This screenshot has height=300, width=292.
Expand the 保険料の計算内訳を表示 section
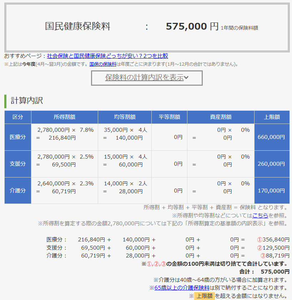click(x=147, y=77)
